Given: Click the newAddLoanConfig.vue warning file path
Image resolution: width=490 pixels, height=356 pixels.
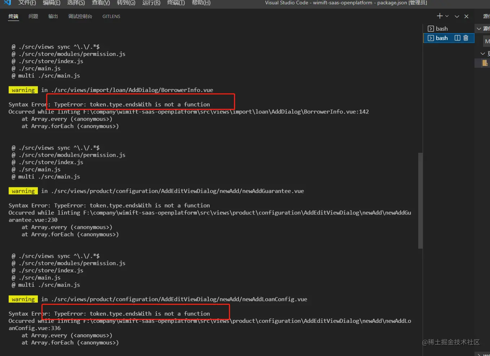Looking at the screenshot, I should point(179,299).
